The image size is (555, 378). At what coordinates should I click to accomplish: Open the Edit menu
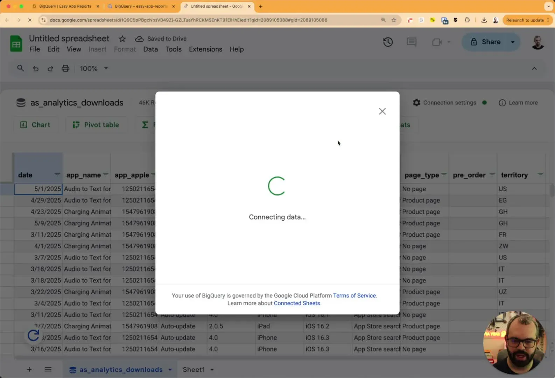(53, 49)
